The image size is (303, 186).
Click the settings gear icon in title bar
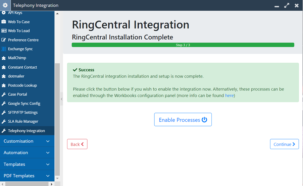click(x=5, y=5)
